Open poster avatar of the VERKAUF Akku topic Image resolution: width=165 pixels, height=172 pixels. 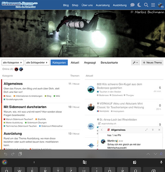pyautogui.click(x=91, y=107)
